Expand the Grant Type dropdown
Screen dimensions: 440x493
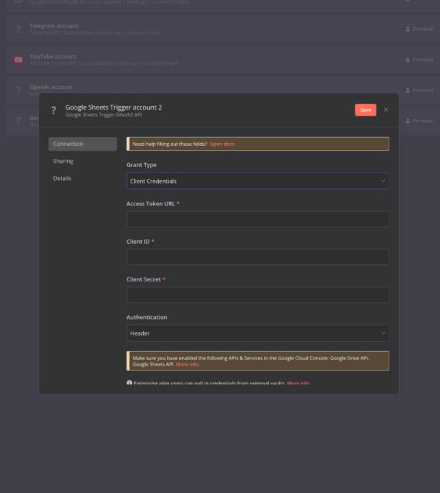(258, 181)
